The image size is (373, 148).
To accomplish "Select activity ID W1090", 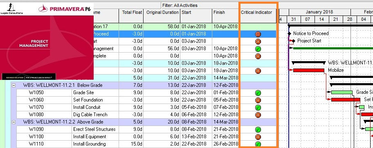I will (36, 129).
